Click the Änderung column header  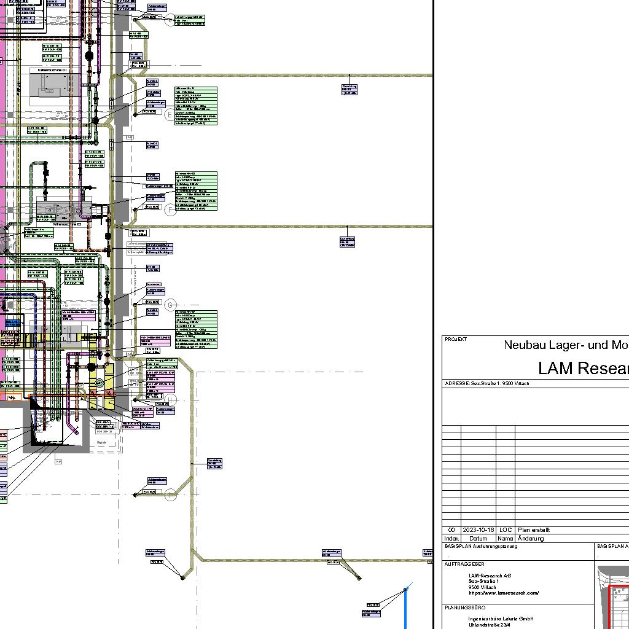point(530,539)
